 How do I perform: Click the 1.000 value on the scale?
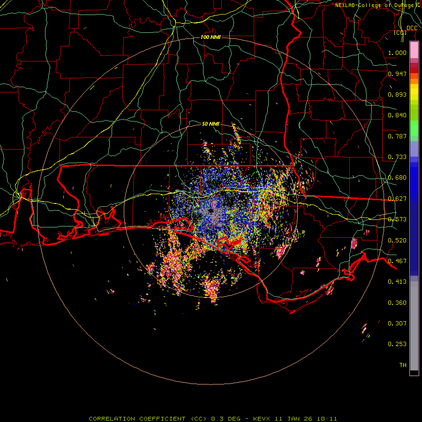(397, 53)
